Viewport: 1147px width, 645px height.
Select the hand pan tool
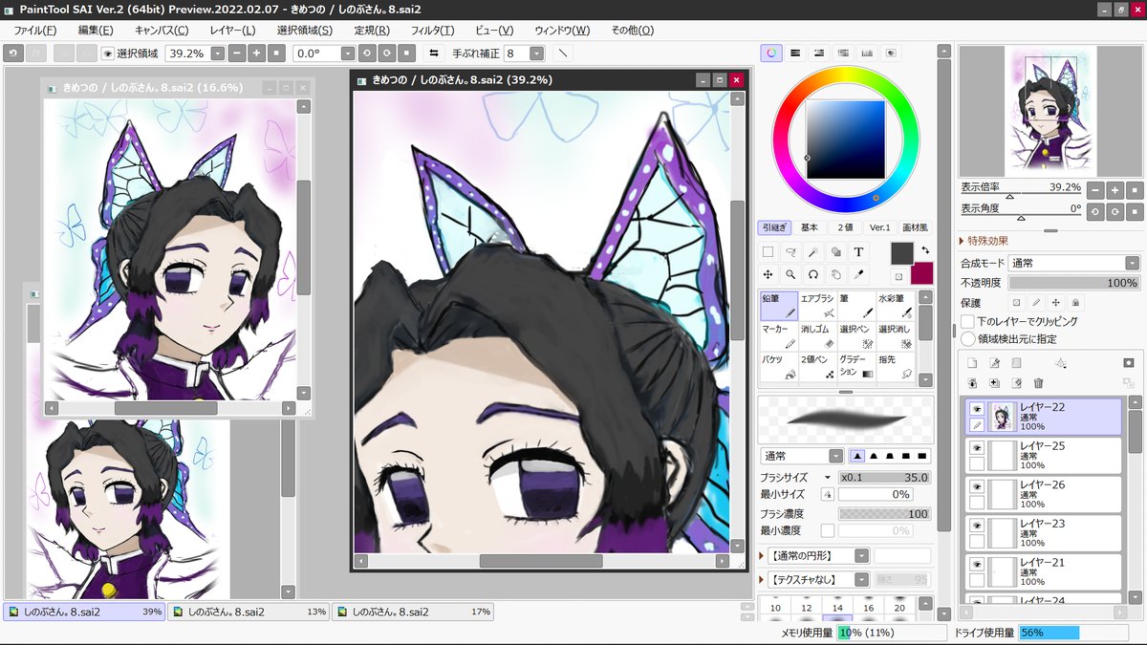[x=836, y=274]
